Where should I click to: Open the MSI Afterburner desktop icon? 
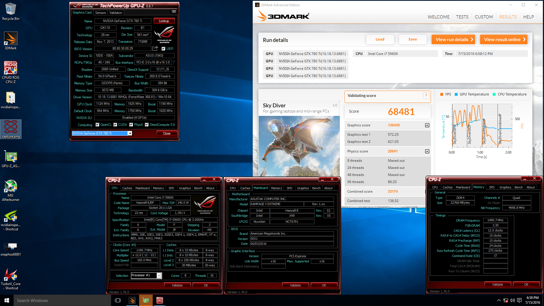[11, 190]
